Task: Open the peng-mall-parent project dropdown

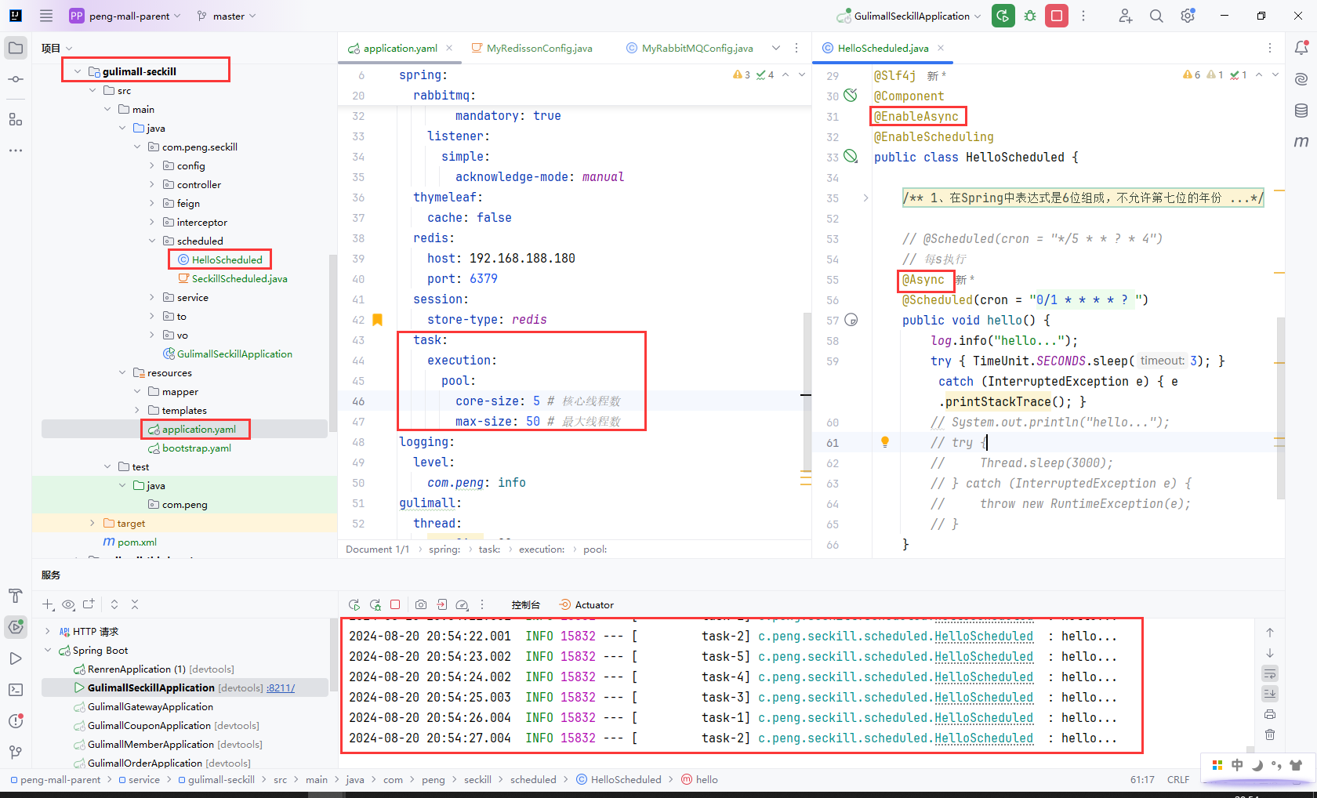Action: coord(125,16)
